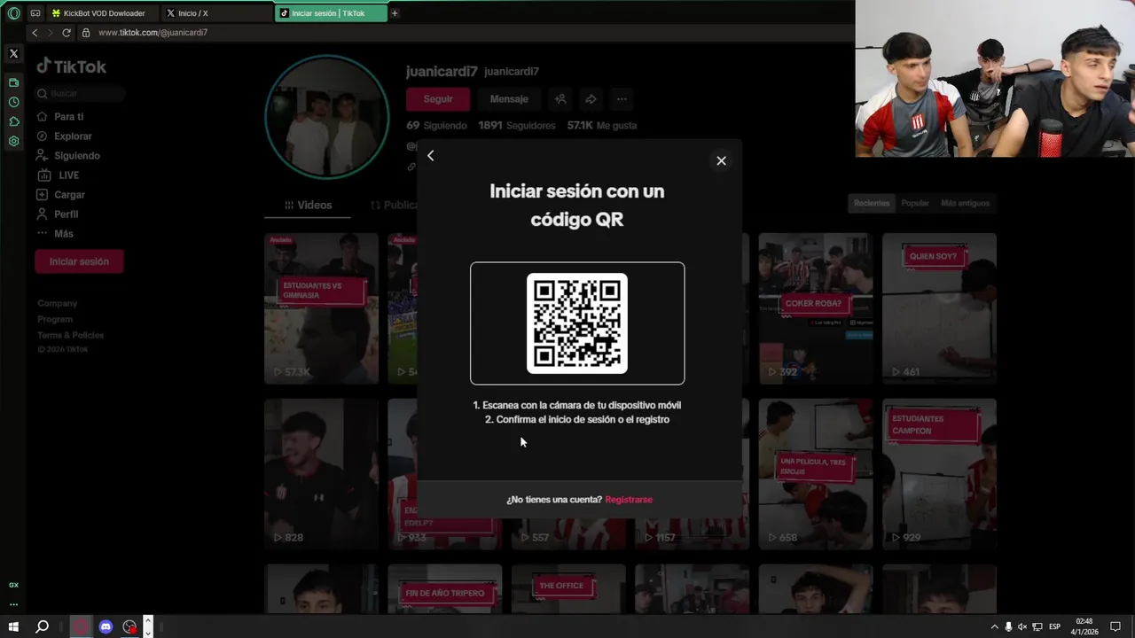
Task: Show hidden system tray icons
Action: 994,626
